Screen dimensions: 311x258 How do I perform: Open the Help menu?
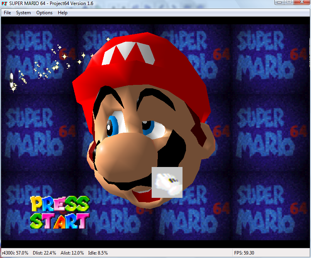[x=63, y=13]
